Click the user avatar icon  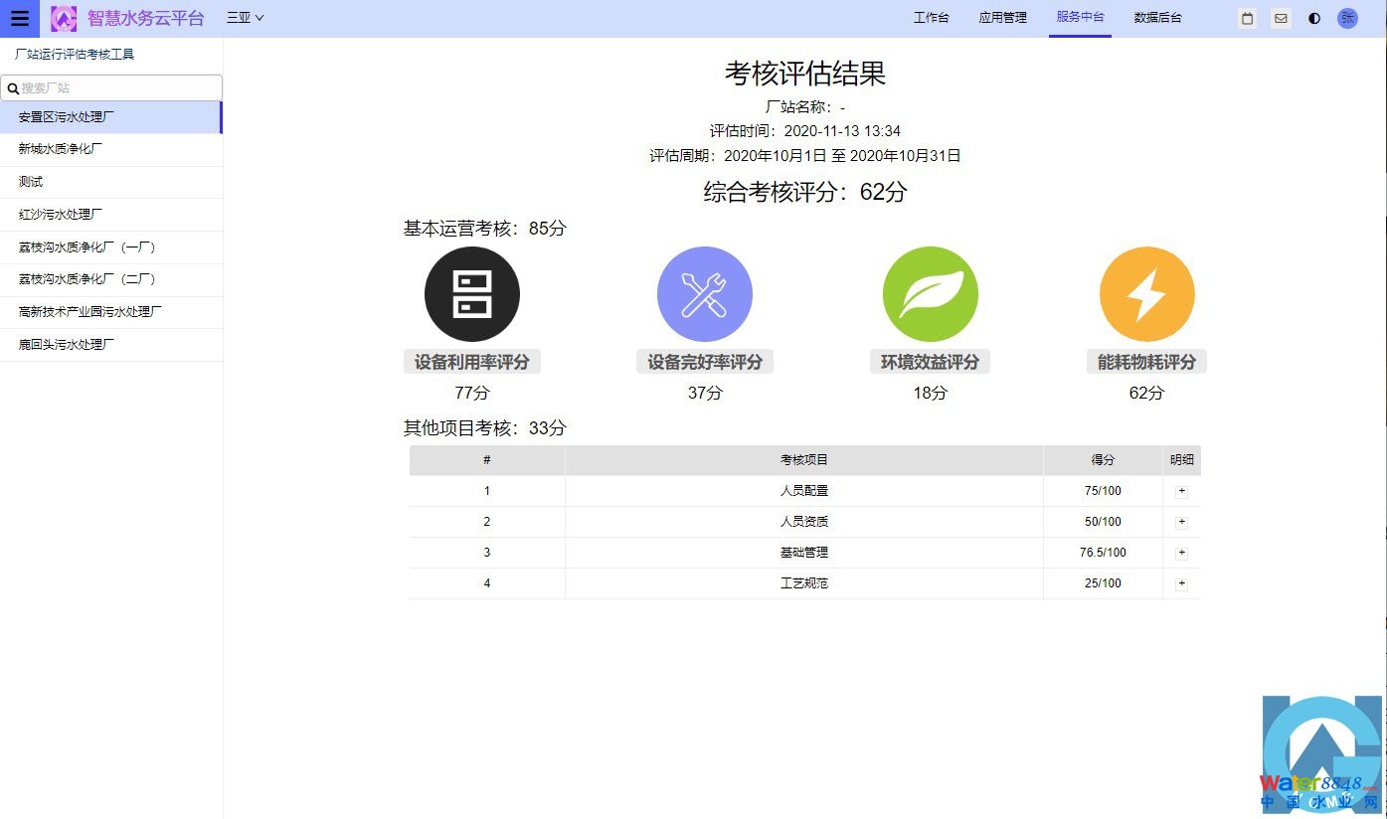click(1347, 18)
